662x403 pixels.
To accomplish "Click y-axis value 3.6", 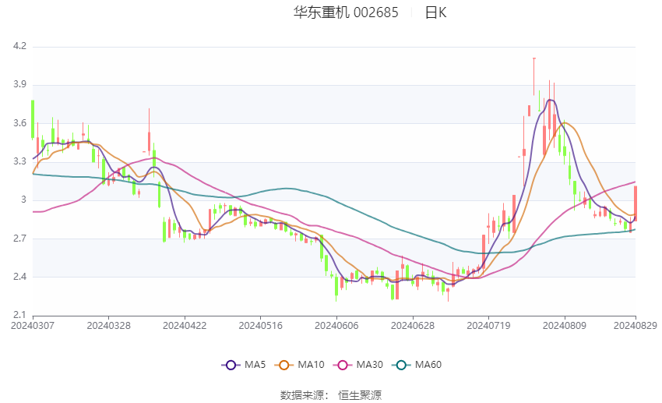I will pos(19,123).
